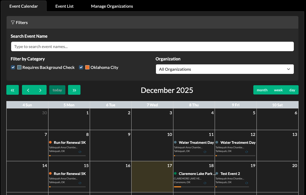Open Water Treatment Day event on December 11
306x195 pixels.
coord(196,142)
